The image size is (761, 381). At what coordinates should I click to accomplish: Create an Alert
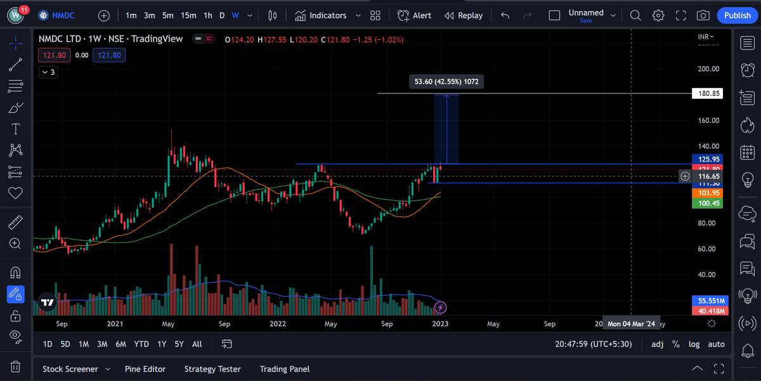[x=414, y=15]
